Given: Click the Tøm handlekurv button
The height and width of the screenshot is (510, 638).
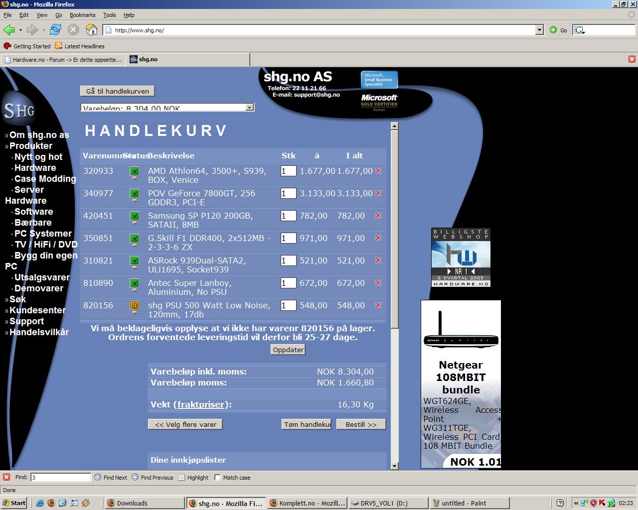Looking at the screenshot, I should coord(307,424).
